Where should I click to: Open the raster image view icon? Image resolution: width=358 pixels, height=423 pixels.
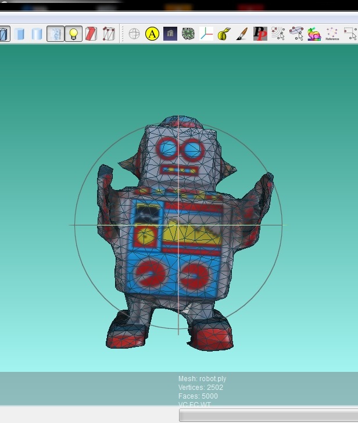[170, 34]
